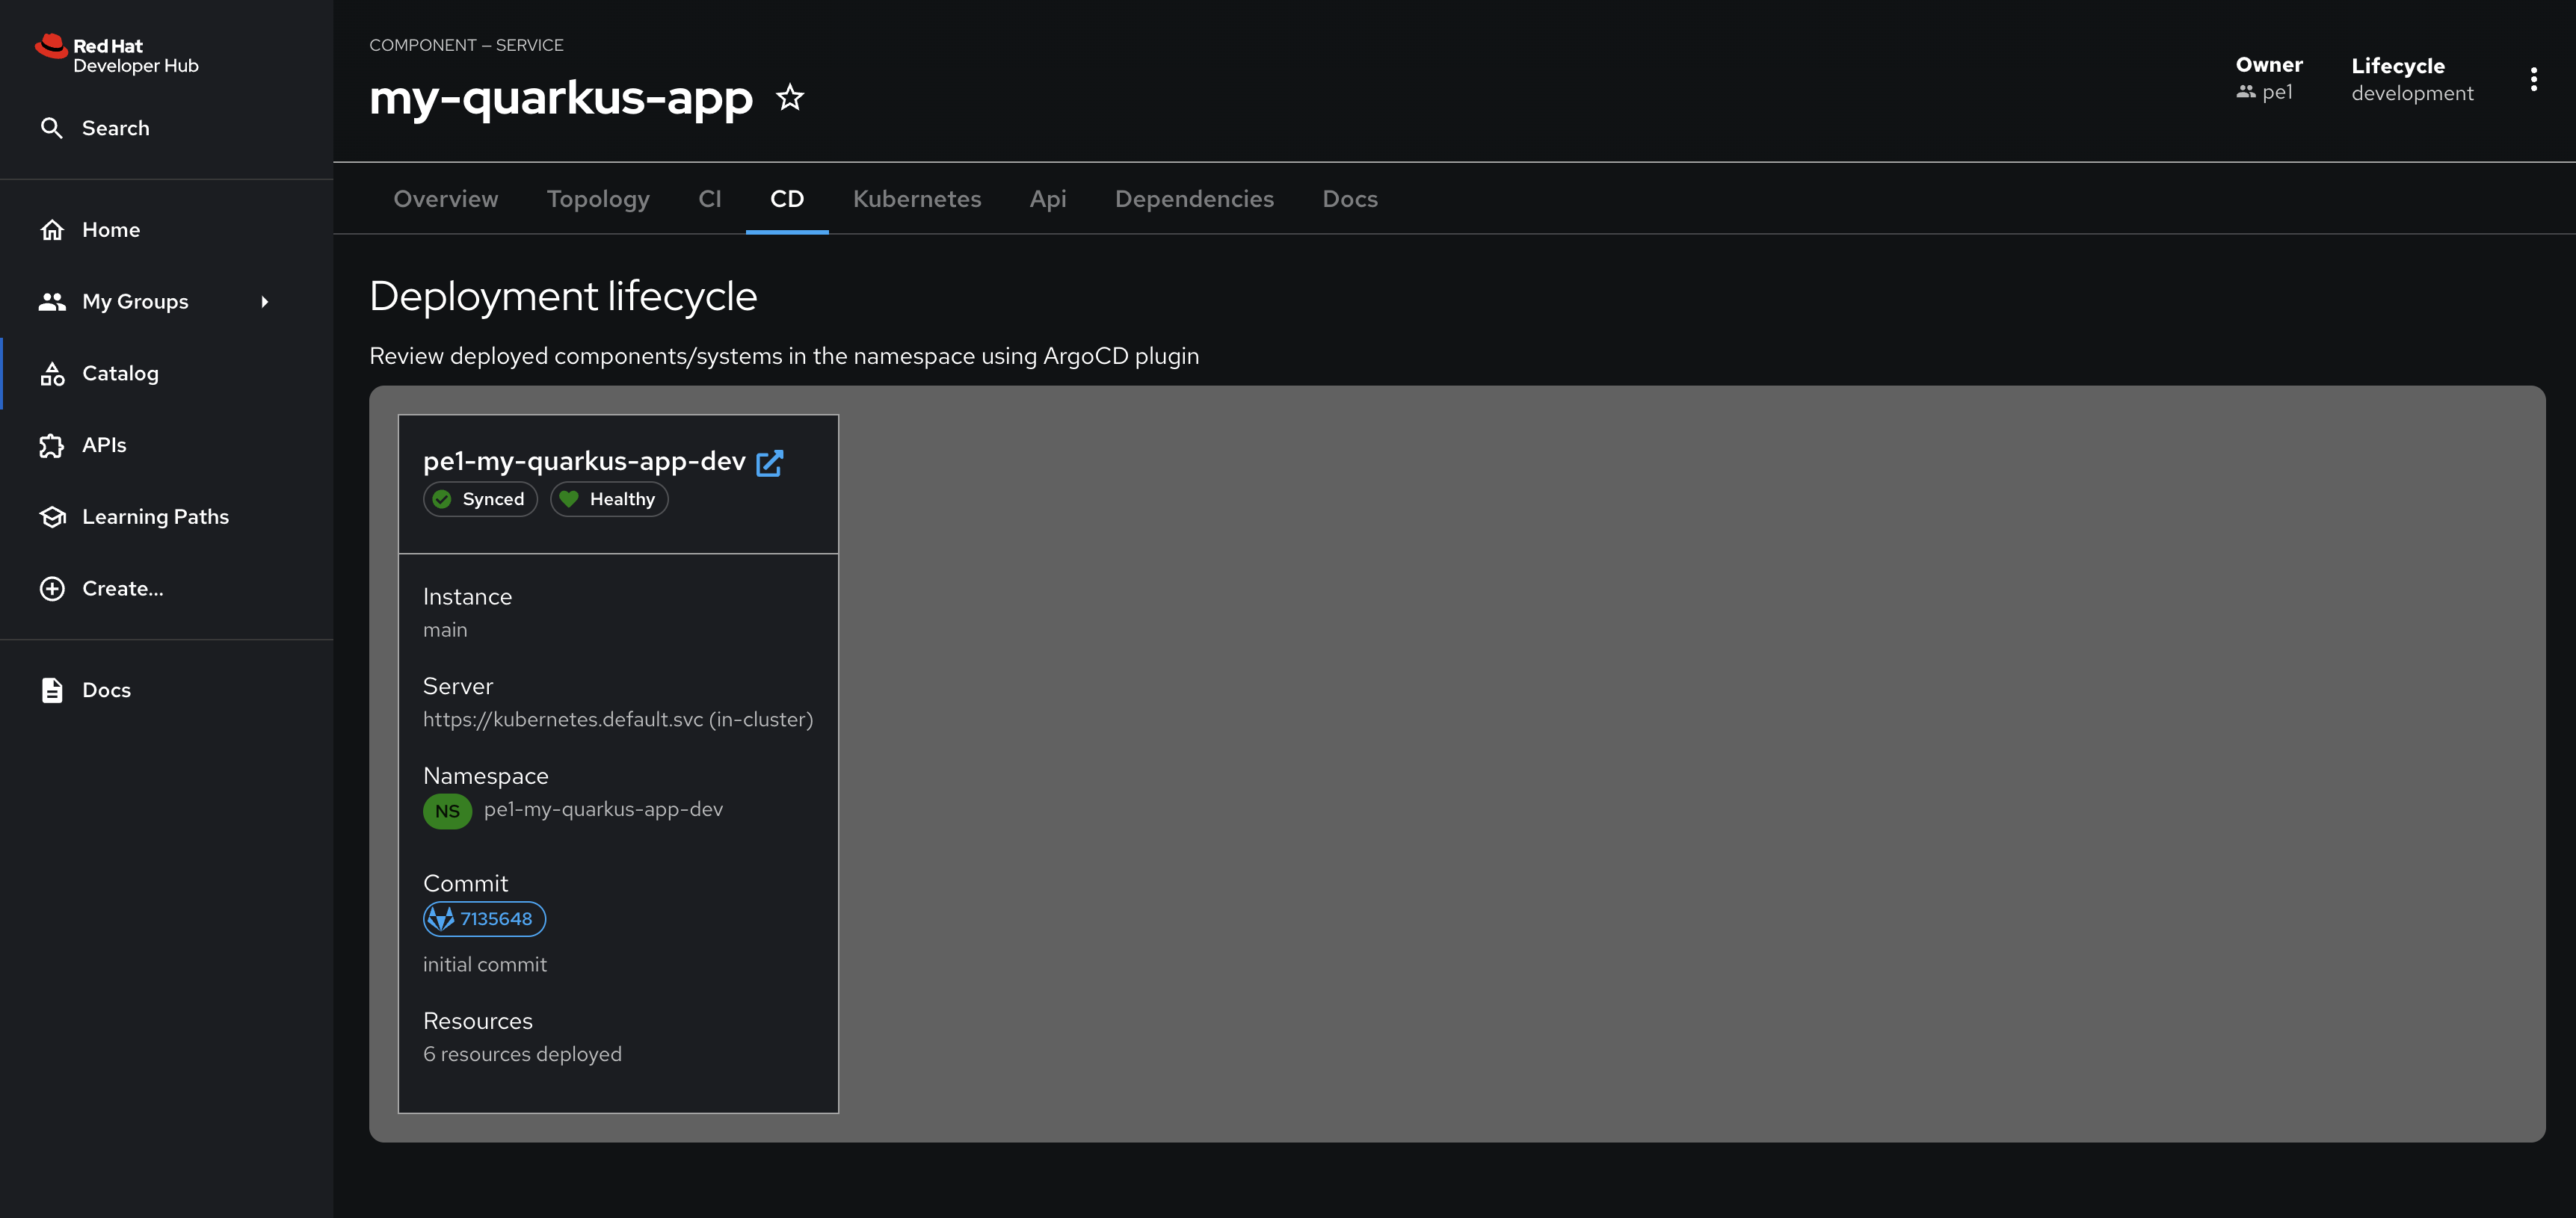This screenshot has width=2576, height=1218.
Task: Click server URL https://kubernetes.default.svc (in-cluster)
Action: coord(618,720)
